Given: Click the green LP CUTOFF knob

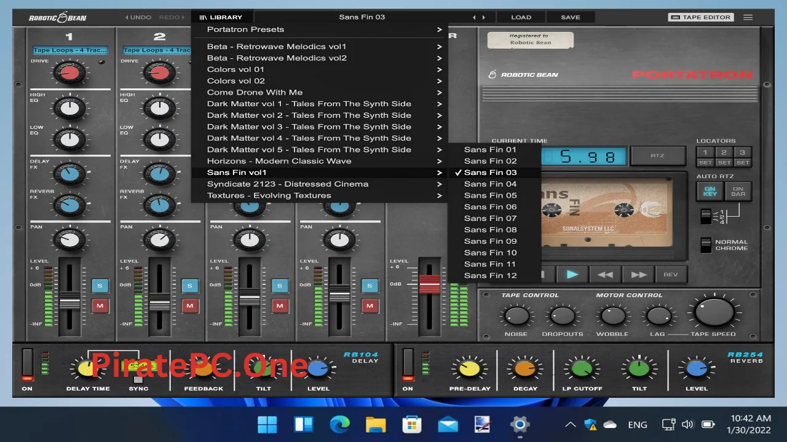Looking at the screenshot, I should pos(582,368).
